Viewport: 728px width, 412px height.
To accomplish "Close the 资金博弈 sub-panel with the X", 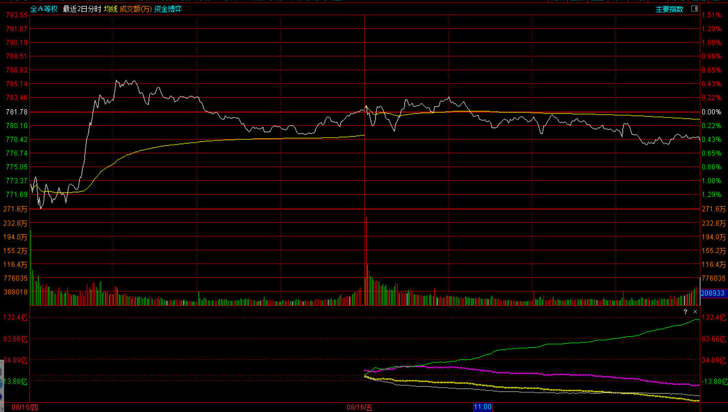I will tap(695, 312).
